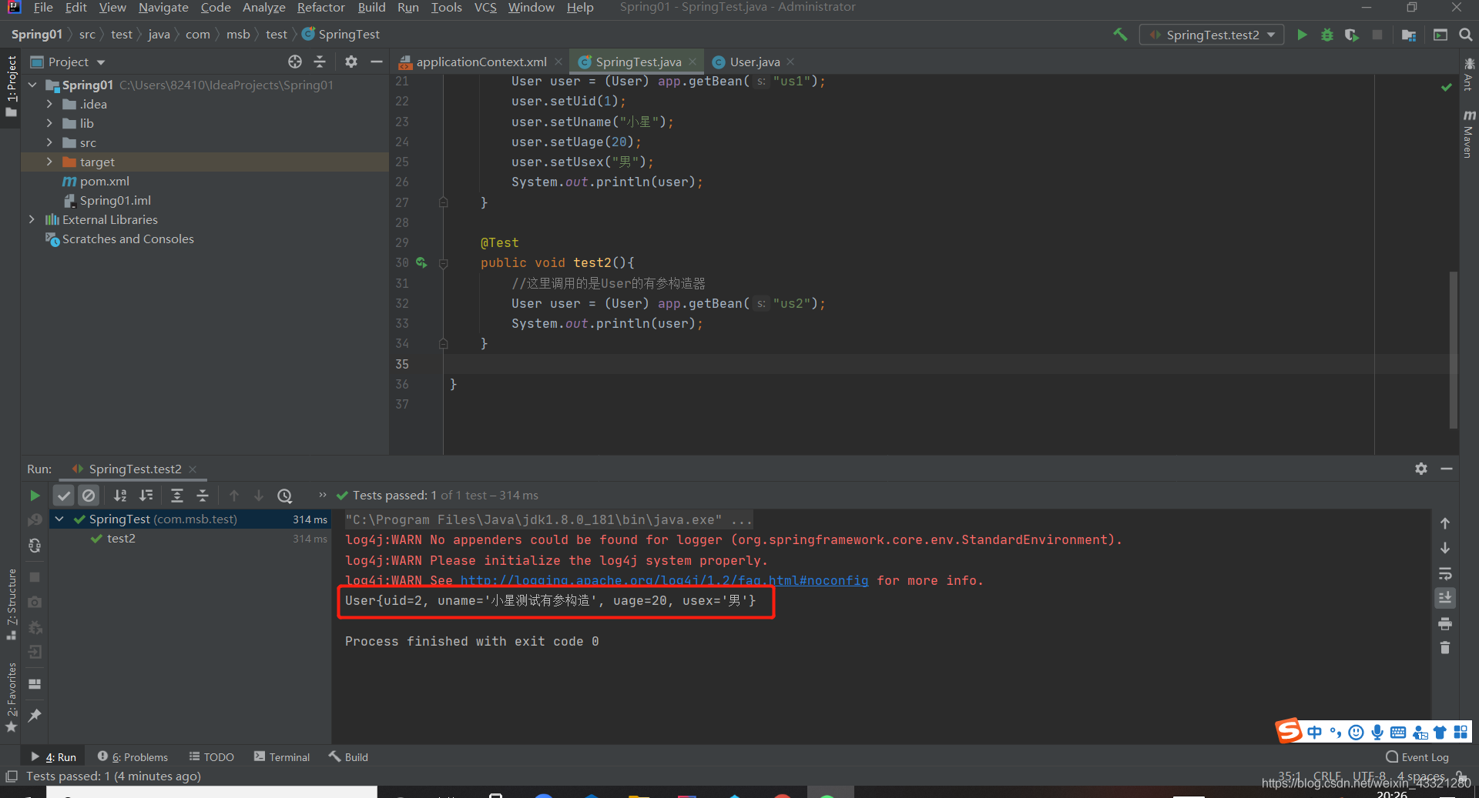1479x798 pixels.
Task: Open the Analyze menu
Action: pos(263,8)
